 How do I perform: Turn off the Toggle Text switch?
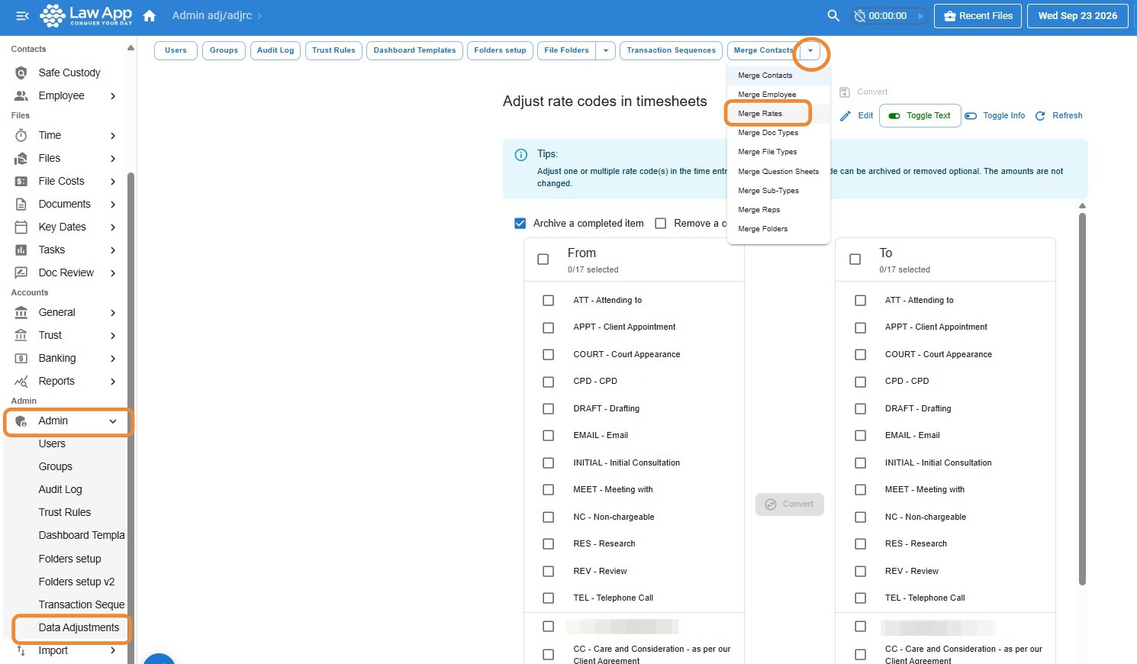click(x=894, y=116)
